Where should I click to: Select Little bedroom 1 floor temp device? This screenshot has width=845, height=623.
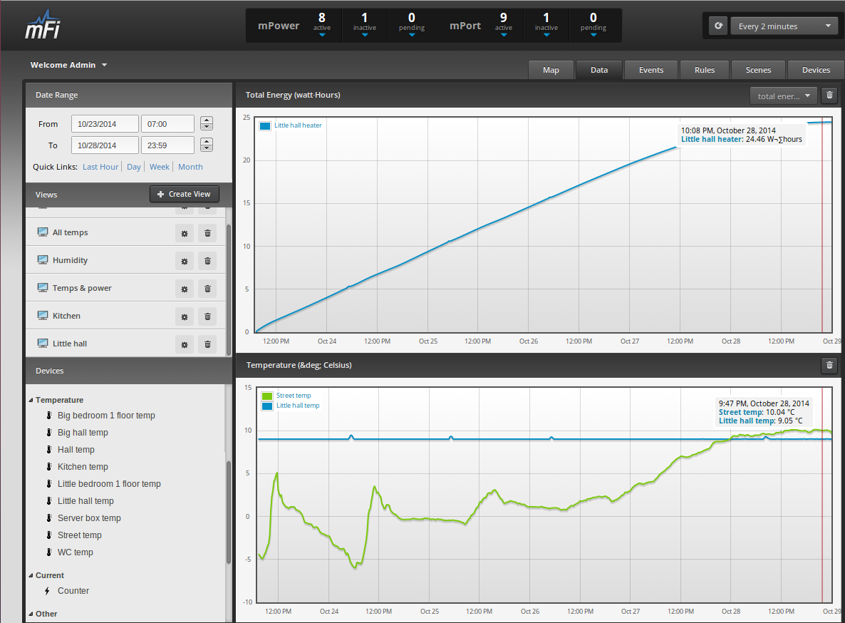pos(109,483)
